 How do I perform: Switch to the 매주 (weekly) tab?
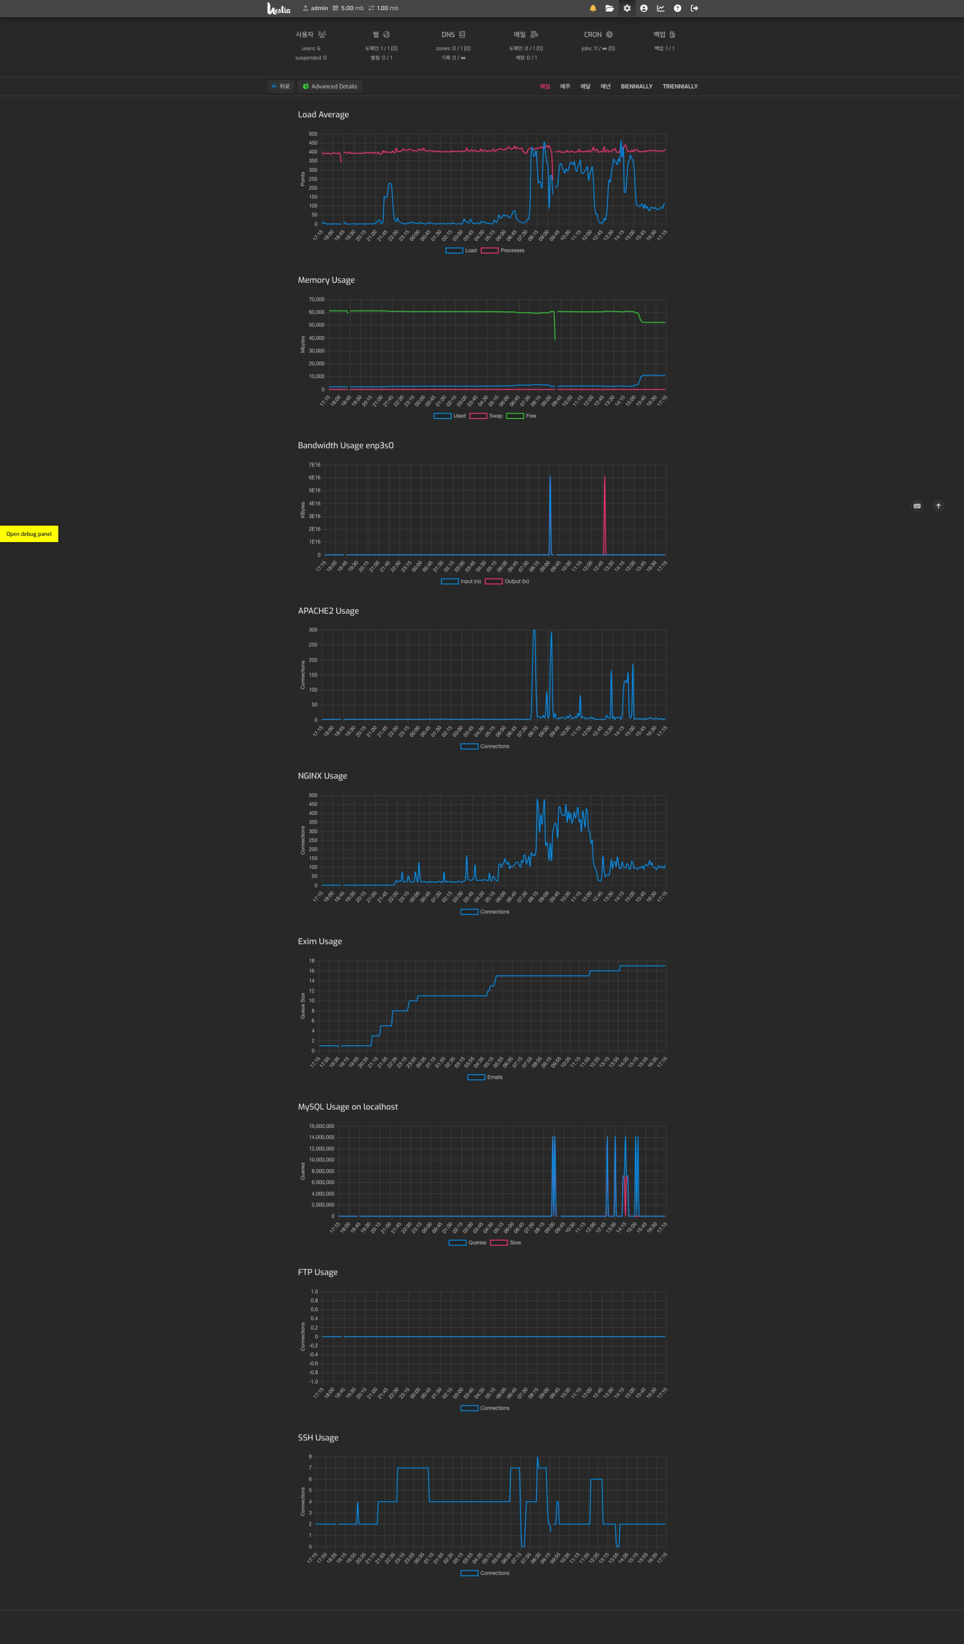566,86
